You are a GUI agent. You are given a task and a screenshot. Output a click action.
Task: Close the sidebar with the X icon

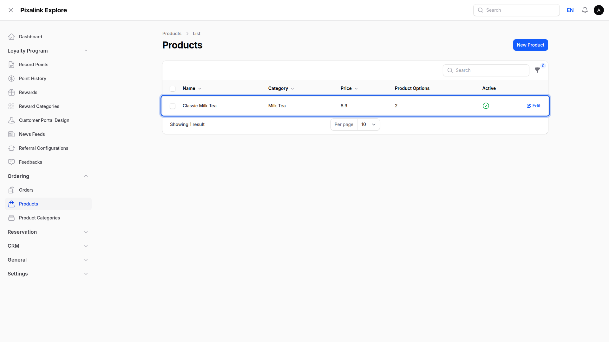coord(11,10)
